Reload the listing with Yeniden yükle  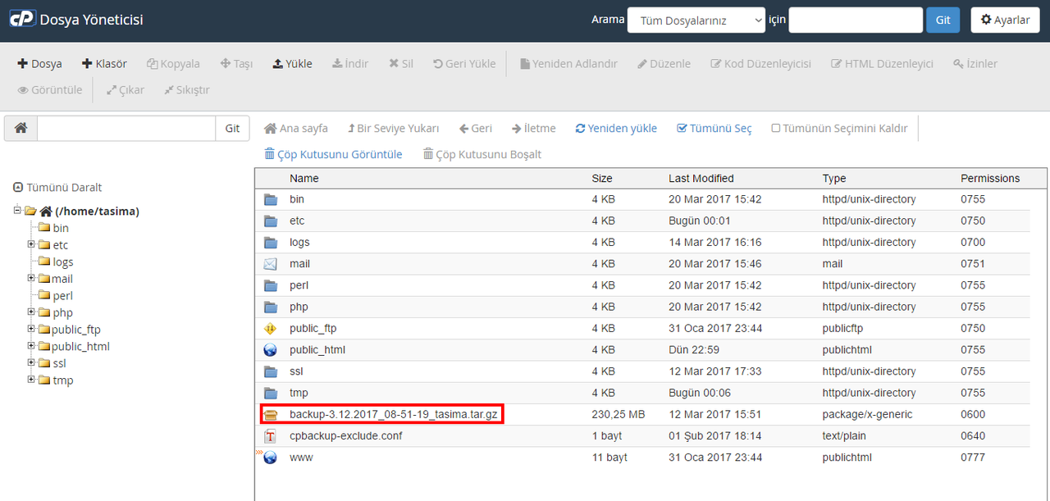(x=616, y=128)
